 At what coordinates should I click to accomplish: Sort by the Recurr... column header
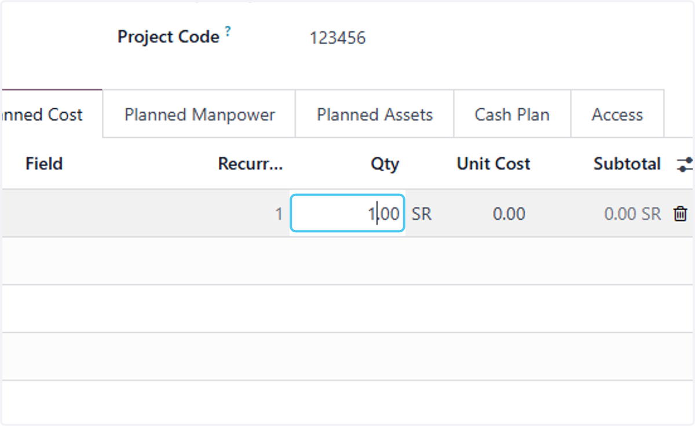point(250,164)
